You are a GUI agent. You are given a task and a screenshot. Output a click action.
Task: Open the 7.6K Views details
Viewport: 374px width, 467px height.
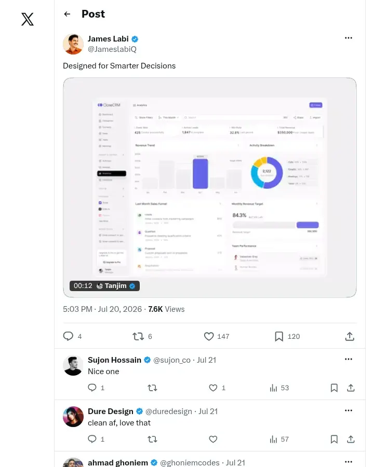coord(166,309)
